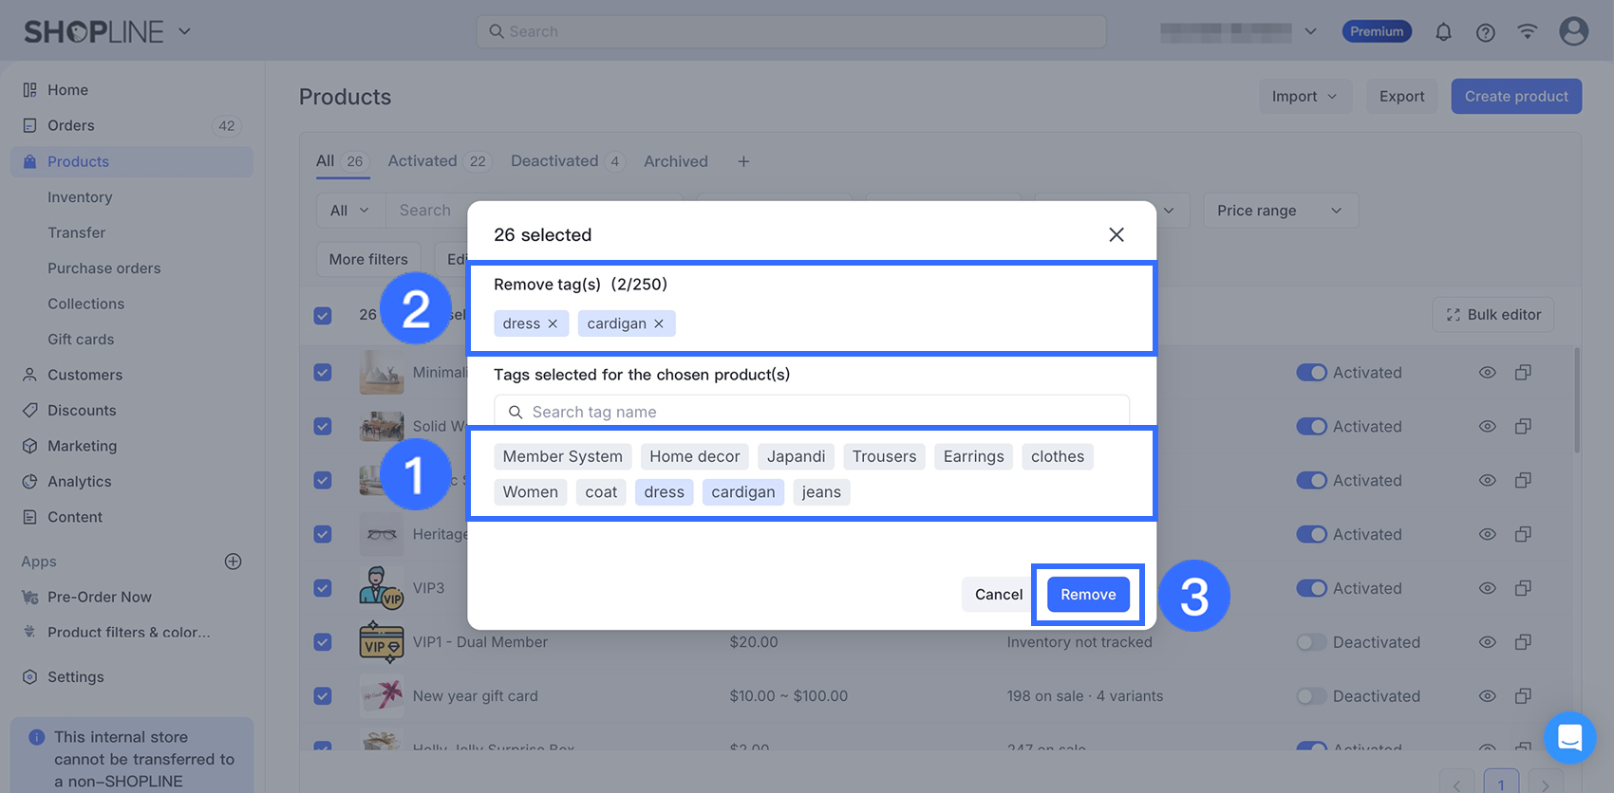Click the Discounts tag icon
The height and width of the screenshot is (793, 1614).
coord(29,411)
